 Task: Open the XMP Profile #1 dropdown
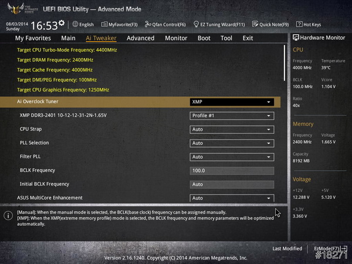coord(232,116)
